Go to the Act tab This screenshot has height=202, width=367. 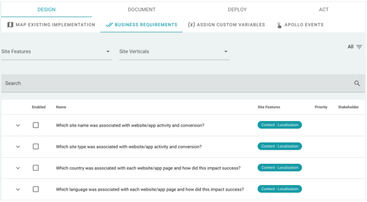(323, 10)
